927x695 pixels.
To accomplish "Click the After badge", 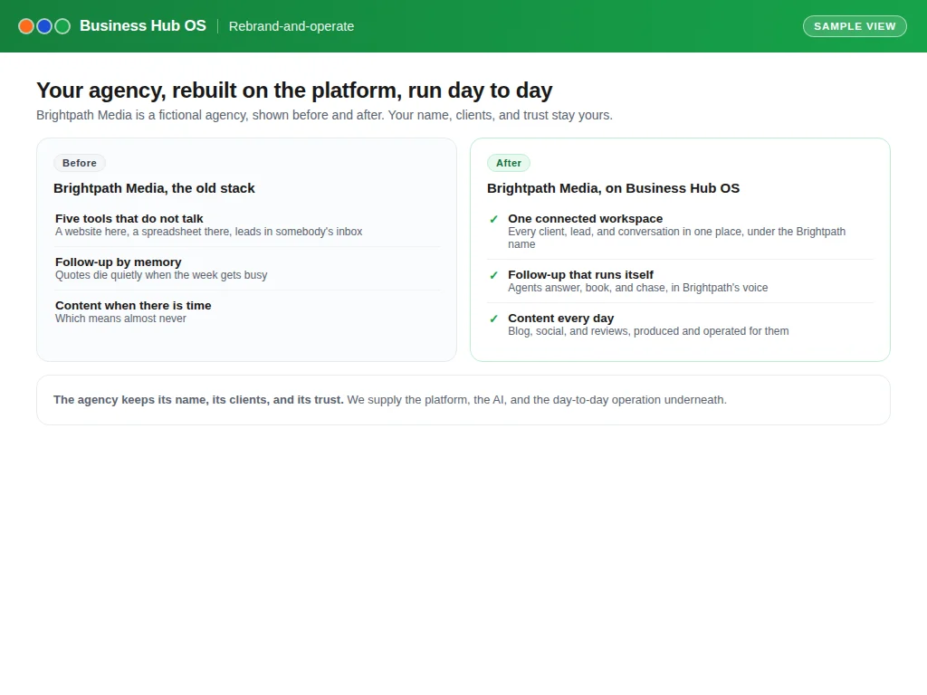I will [509, 163].
